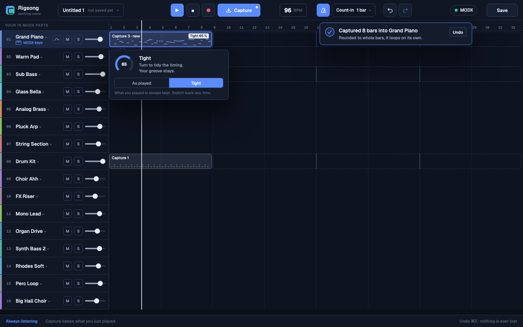
Task: Expand the Untitled 1 project dropdown
Action: [91, 10]
